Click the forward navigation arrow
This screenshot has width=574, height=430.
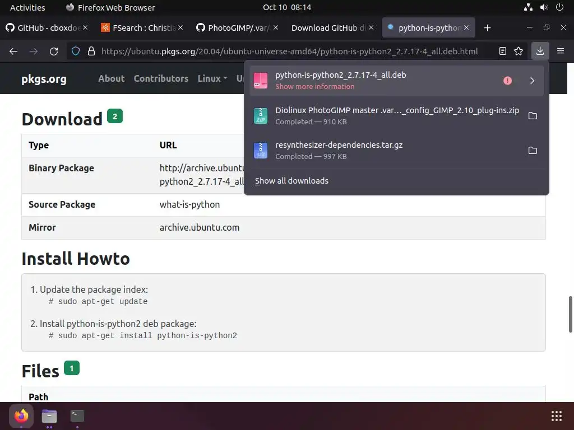(34, 51)
